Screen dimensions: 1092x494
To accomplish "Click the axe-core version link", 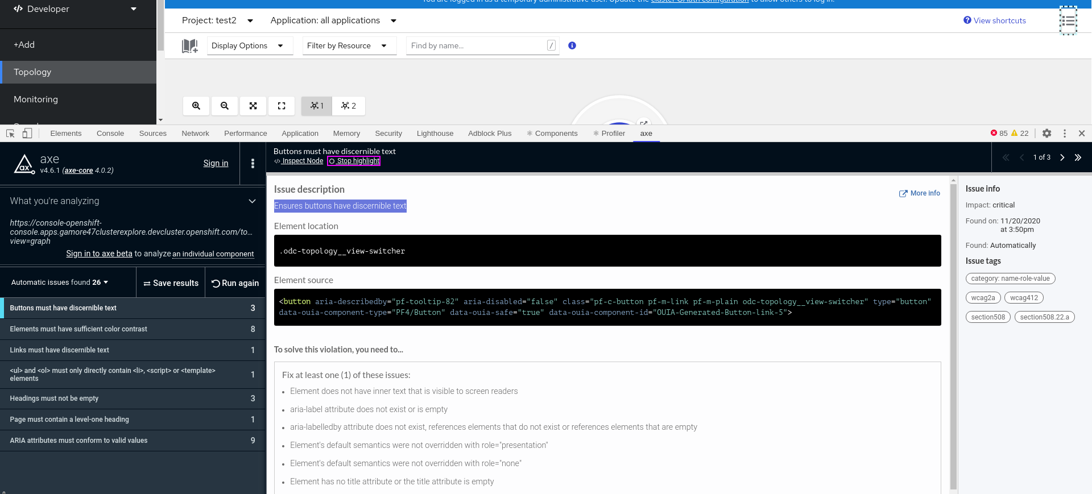I will pos(78,171).
